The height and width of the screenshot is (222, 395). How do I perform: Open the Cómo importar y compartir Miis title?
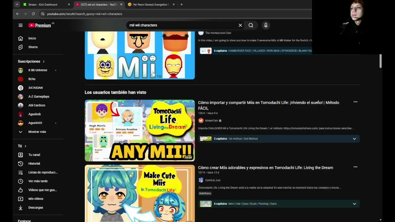268,105
